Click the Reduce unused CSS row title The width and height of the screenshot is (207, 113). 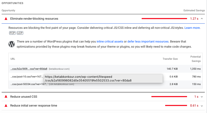[24, 97]
